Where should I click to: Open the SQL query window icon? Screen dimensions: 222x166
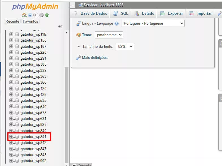[x=36, y=15]
